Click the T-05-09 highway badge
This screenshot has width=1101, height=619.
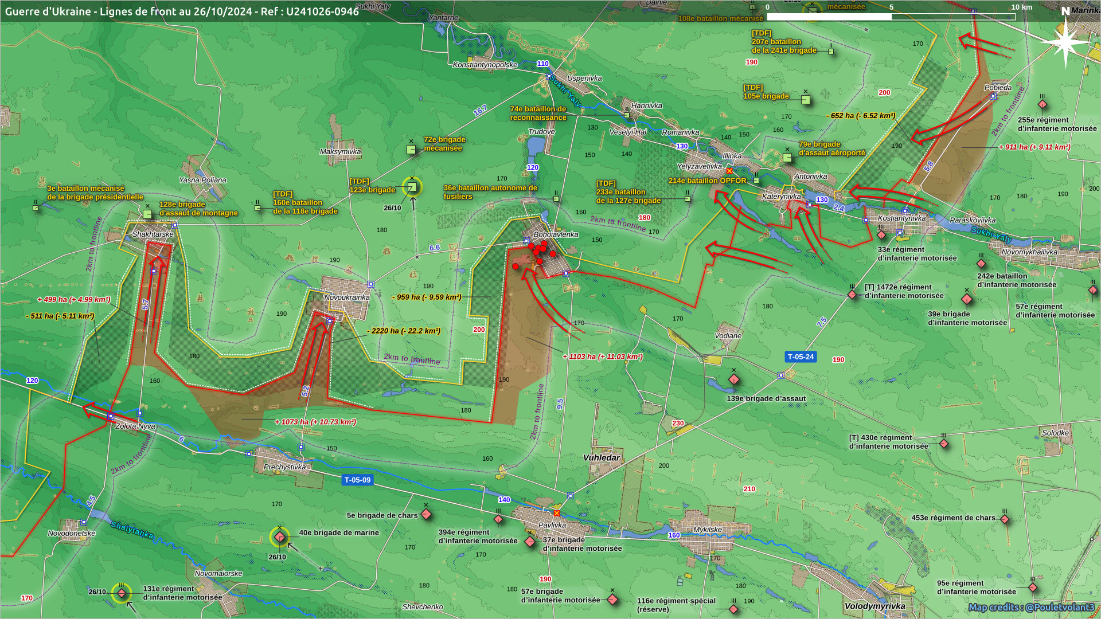(x=357, y=480)
